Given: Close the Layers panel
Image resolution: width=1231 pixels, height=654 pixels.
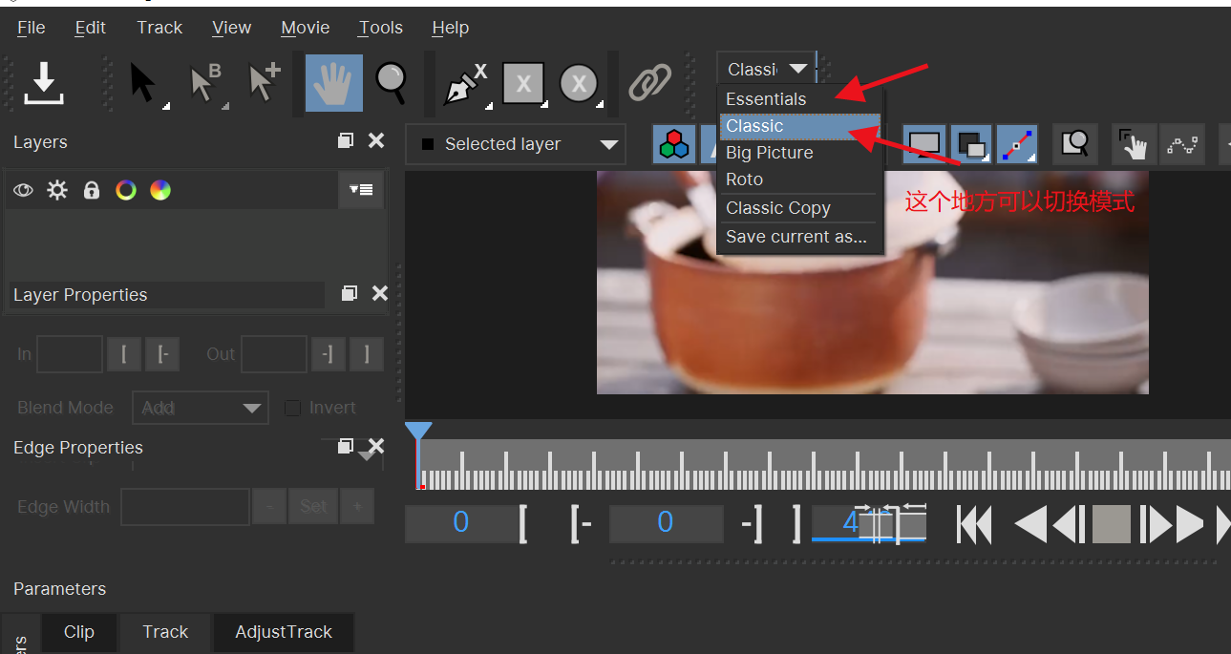Looking at the screenshot, I should (x=376, y=141).
